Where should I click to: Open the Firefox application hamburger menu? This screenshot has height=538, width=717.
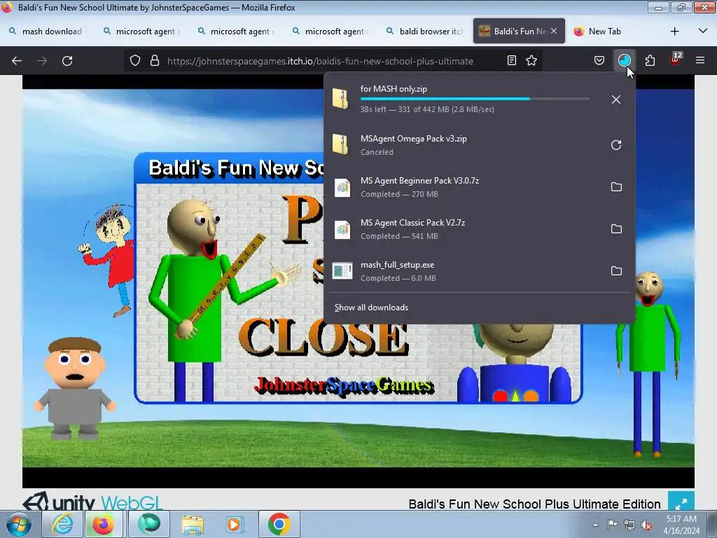click(x=700, y=60)
